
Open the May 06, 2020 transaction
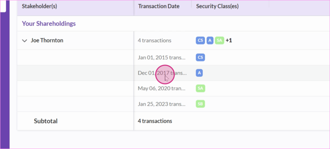click(162, 88)
